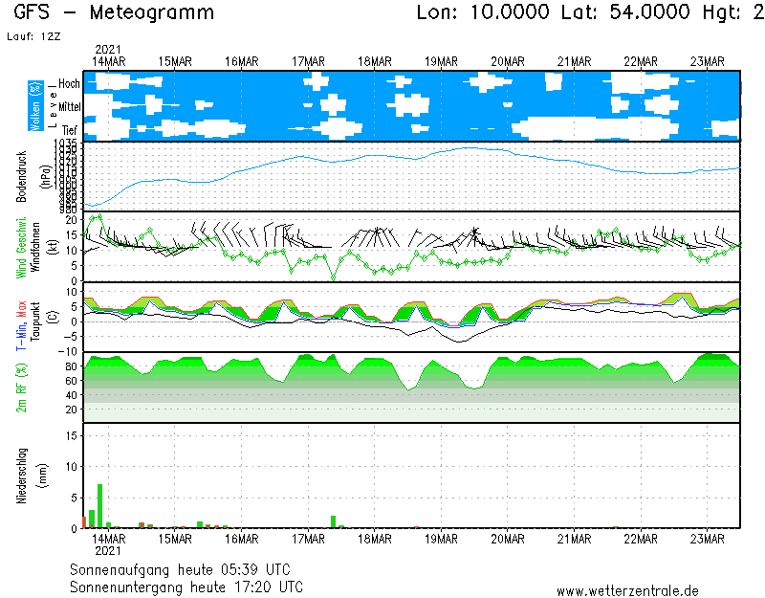Click the Sonnenaufgang heute 05:39 UTC text
The width and height of the screenshot is (765, 598).
tap(186, 569)
